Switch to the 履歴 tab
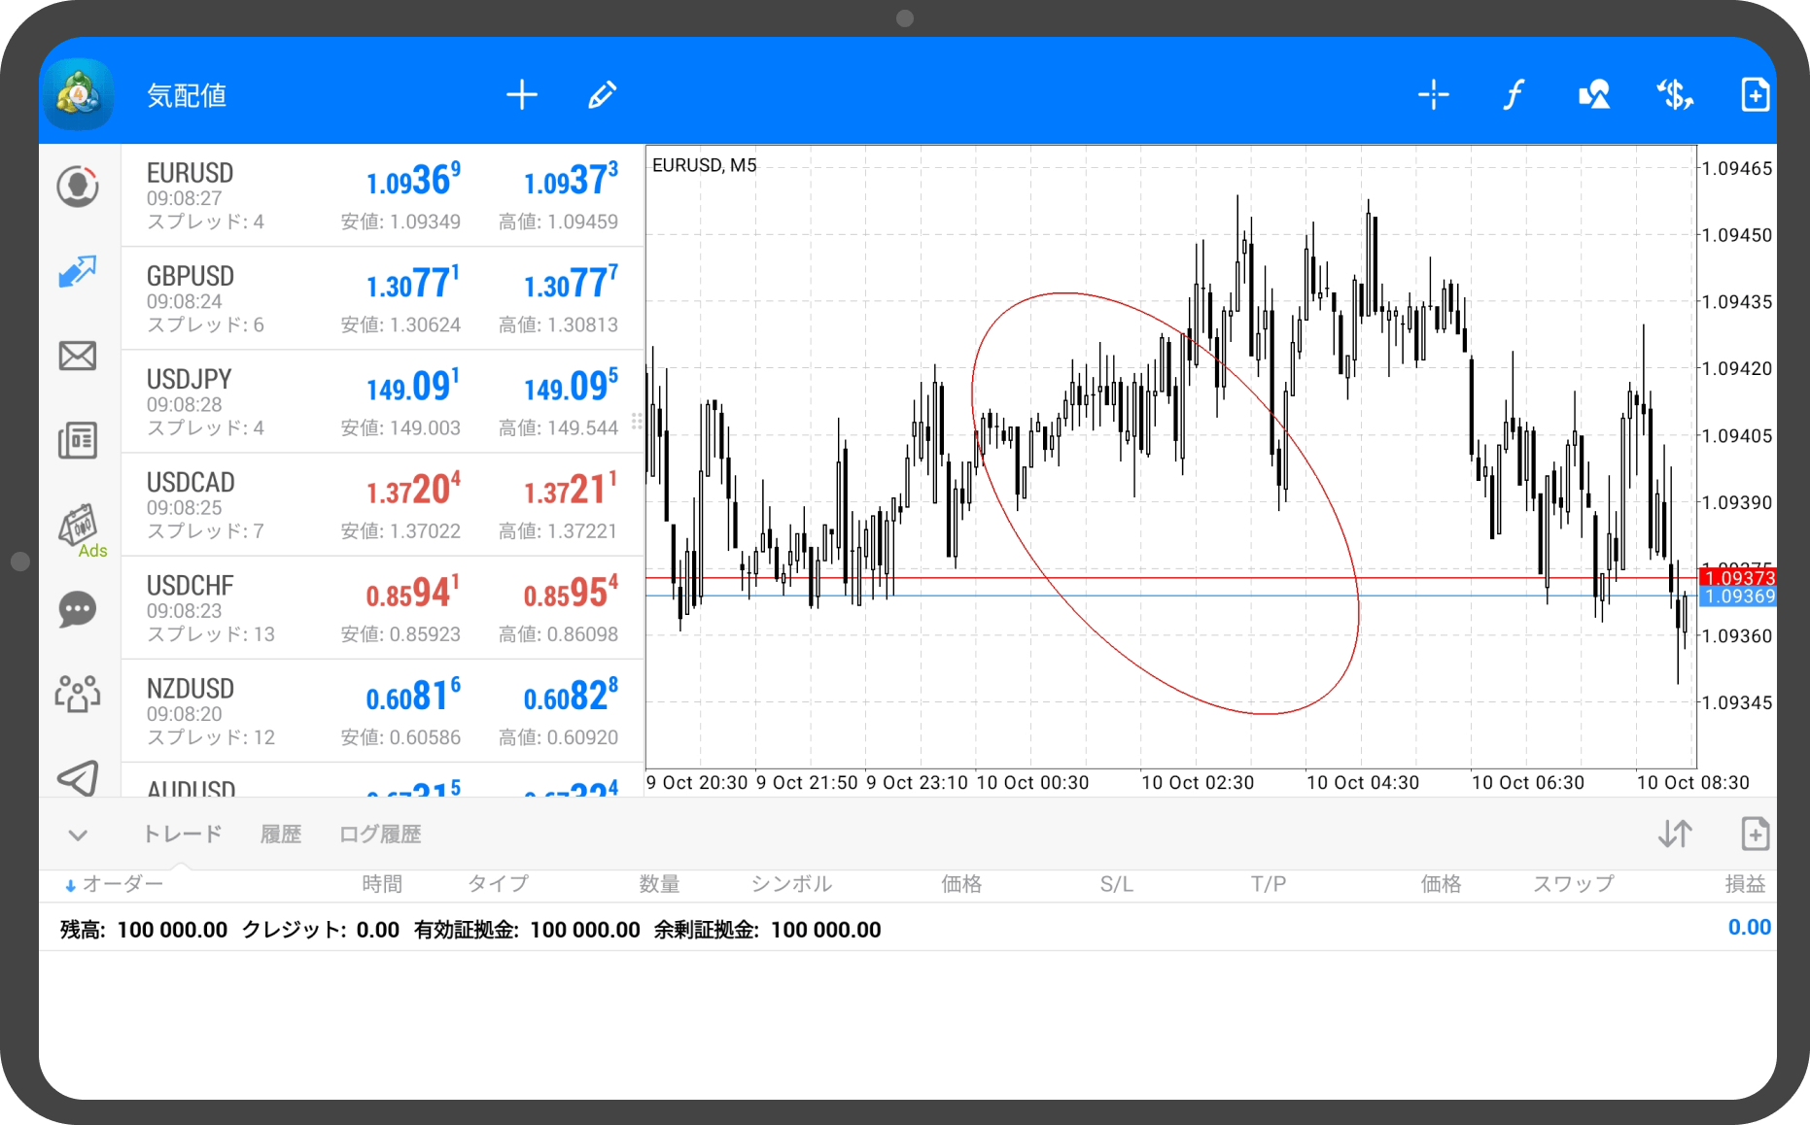 pyautogui.click(x=281, y=835)
